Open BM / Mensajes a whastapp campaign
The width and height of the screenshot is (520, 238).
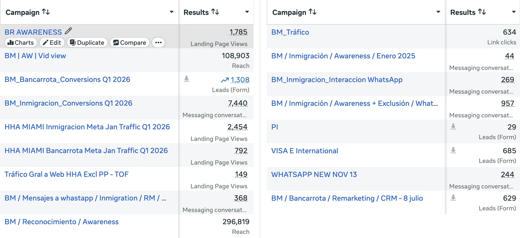tap(85, 198)
